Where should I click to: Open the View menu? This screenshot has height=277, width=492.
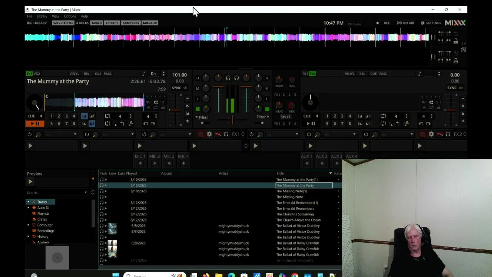[x=55, y=16]
